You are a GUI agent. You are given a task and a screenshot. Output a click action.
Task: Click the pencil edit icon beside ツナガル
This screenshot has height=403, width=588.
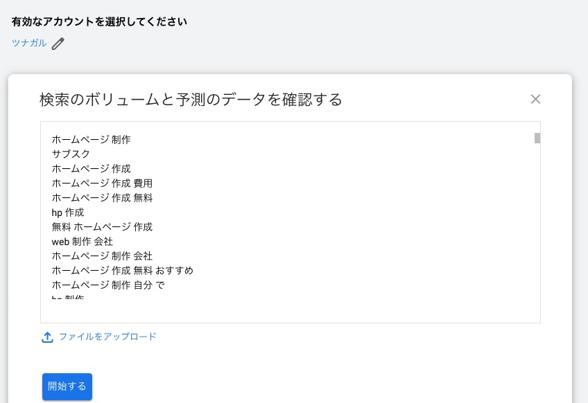coord(58,44)
